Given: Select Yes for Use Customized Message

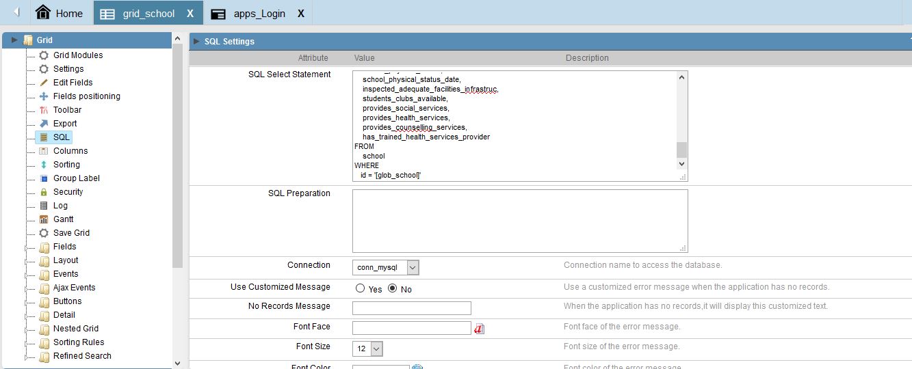Looking at the screenshot, I should tap(360, 288).
